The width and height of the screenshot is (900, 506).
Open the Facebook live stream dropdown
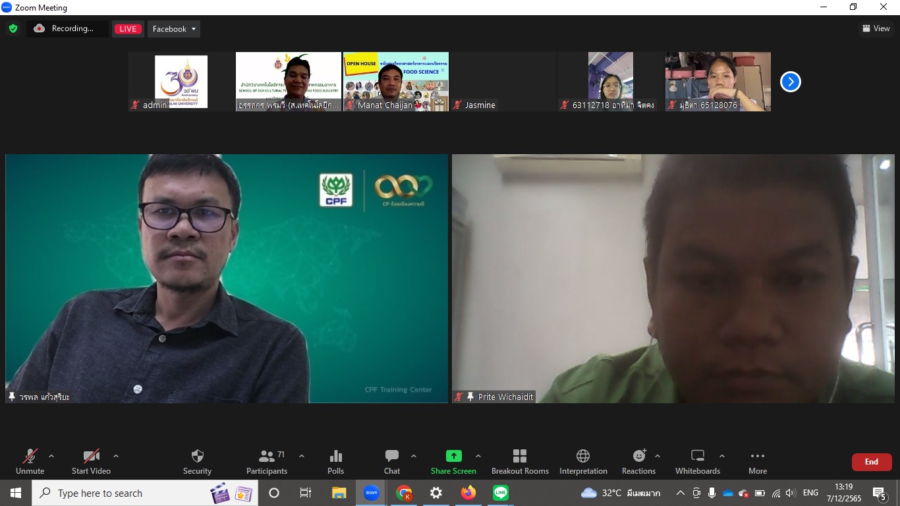point(174,29)
